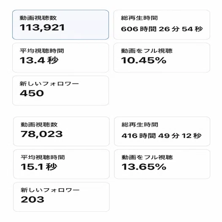Select the highlighted 動画視聴数 card showing 113,921
This screenshot has width=222, height=222.
click(x=60, y=25)
